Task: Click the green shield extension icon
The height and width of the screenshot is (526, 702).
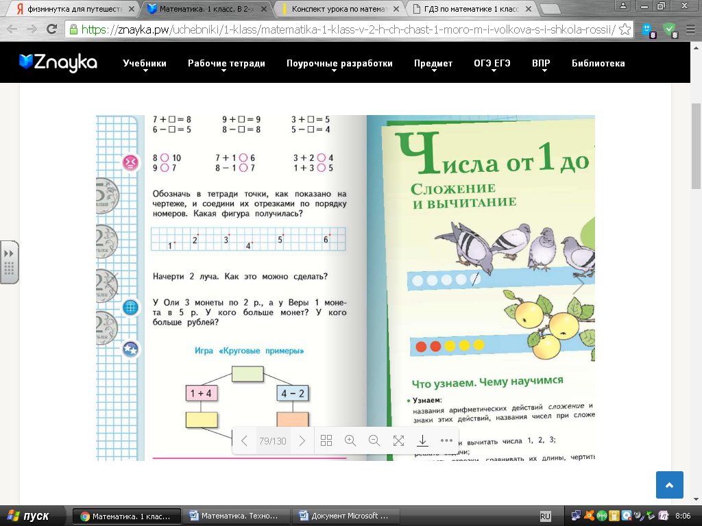Action: [x=670, y=30]
